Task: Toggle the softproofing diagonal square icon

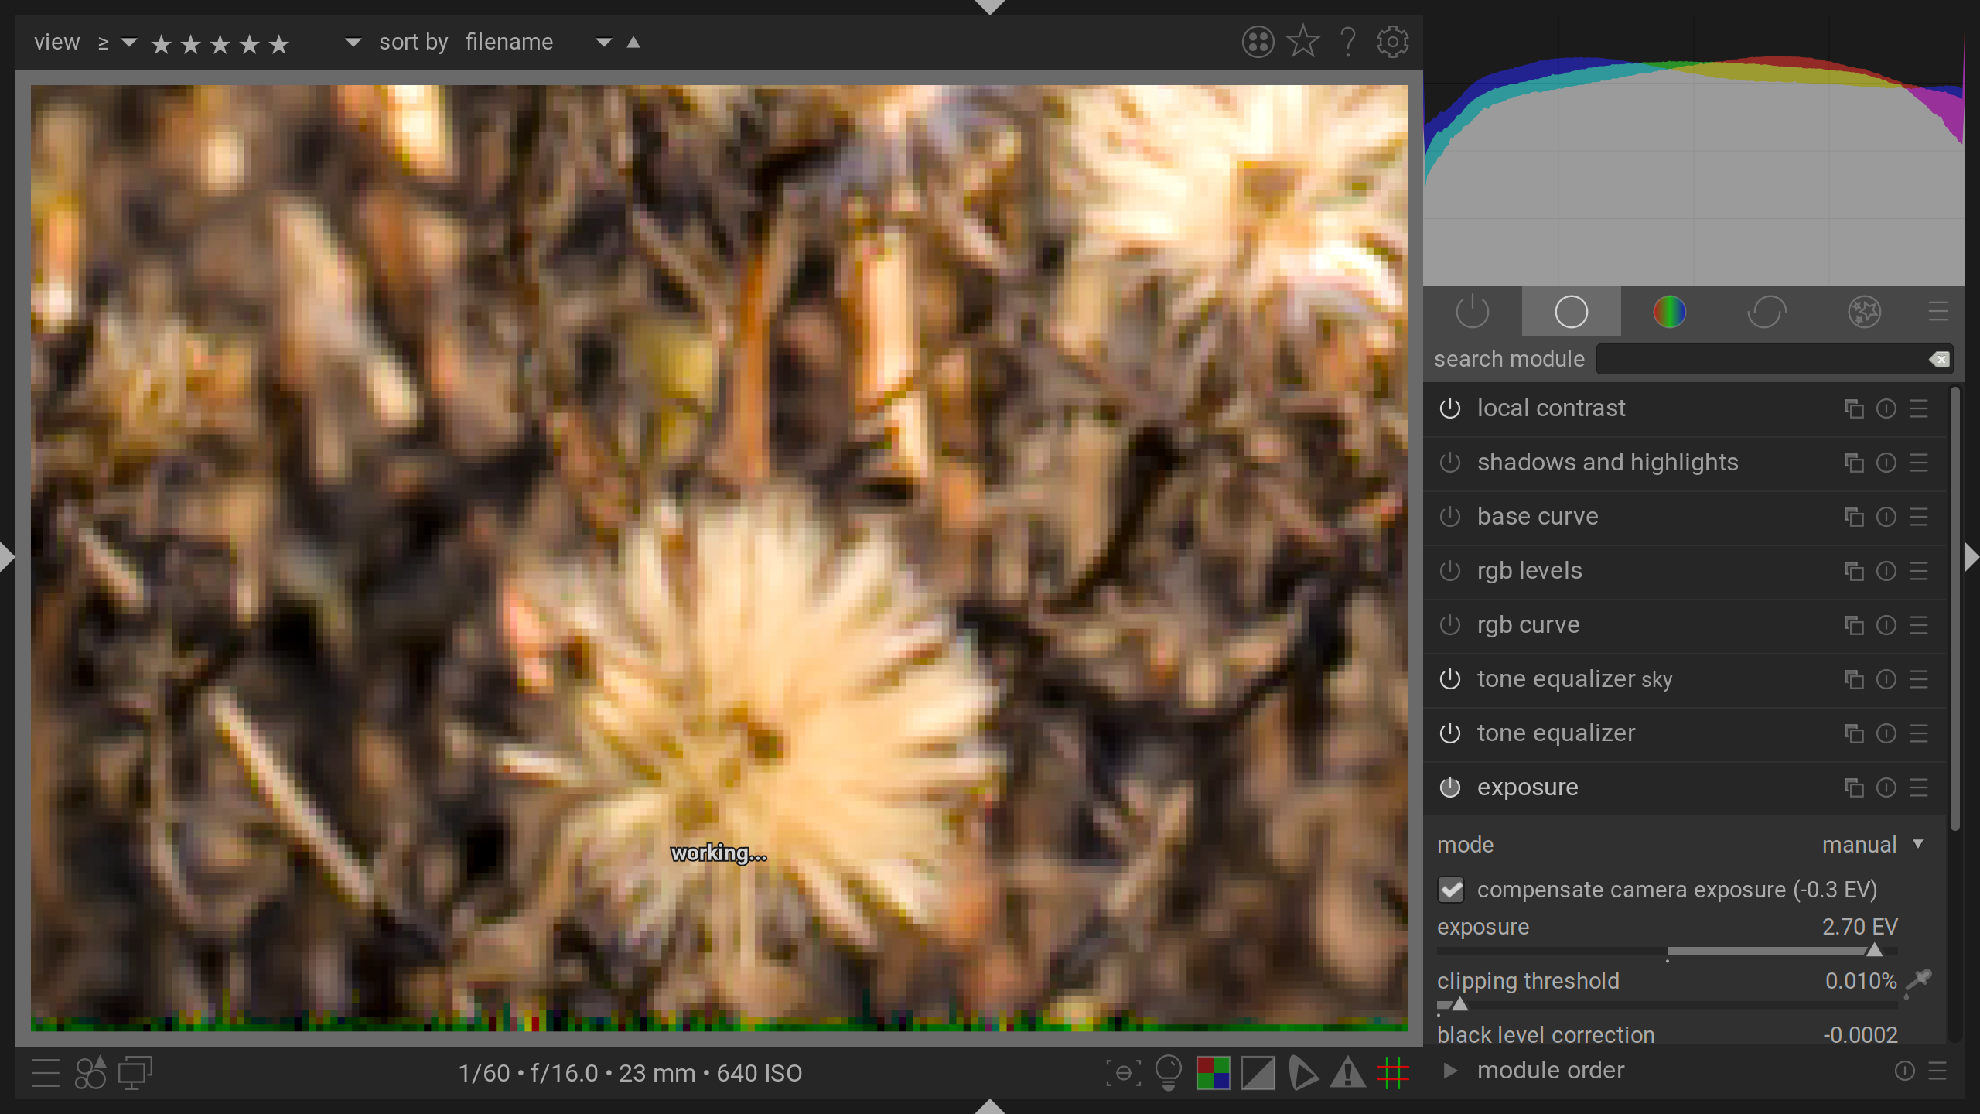Action: pyautogui.click(x=1258, y=1073)
